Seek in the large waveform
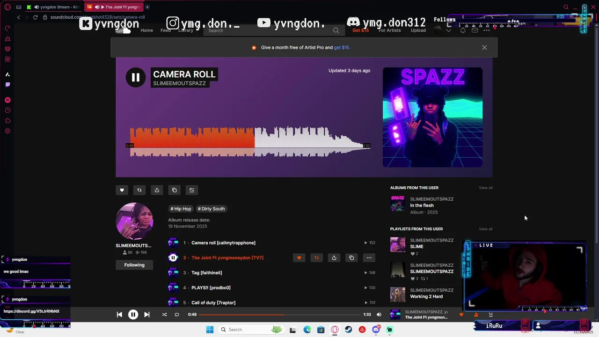Image resolution: width=599 pixels, height=337 pixels. pos(250,142)
